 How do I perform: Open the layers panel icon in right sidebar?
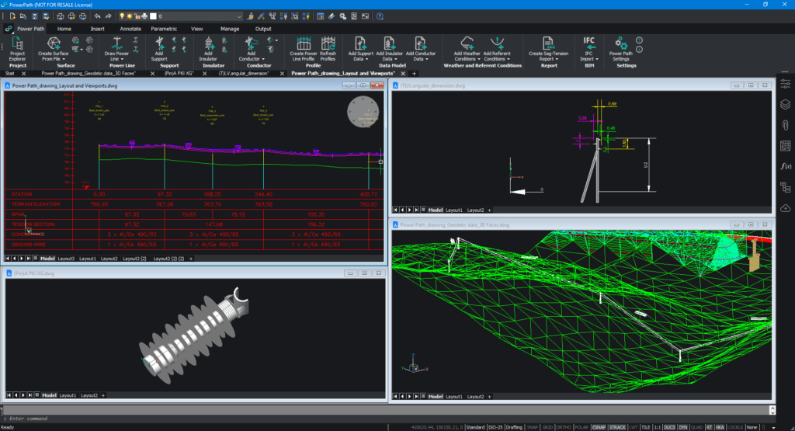point(786,105)
